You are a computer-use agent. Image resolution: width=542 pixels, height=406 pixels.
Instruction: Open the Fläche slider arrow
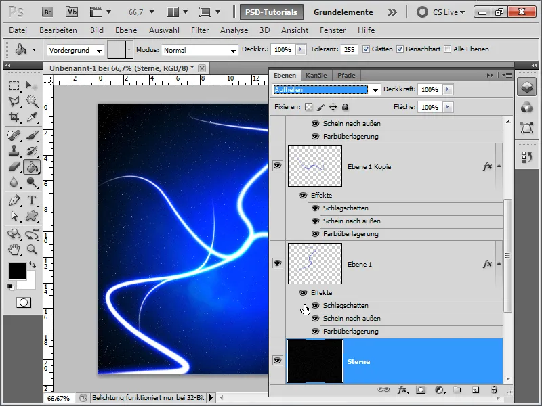[448, 107]
